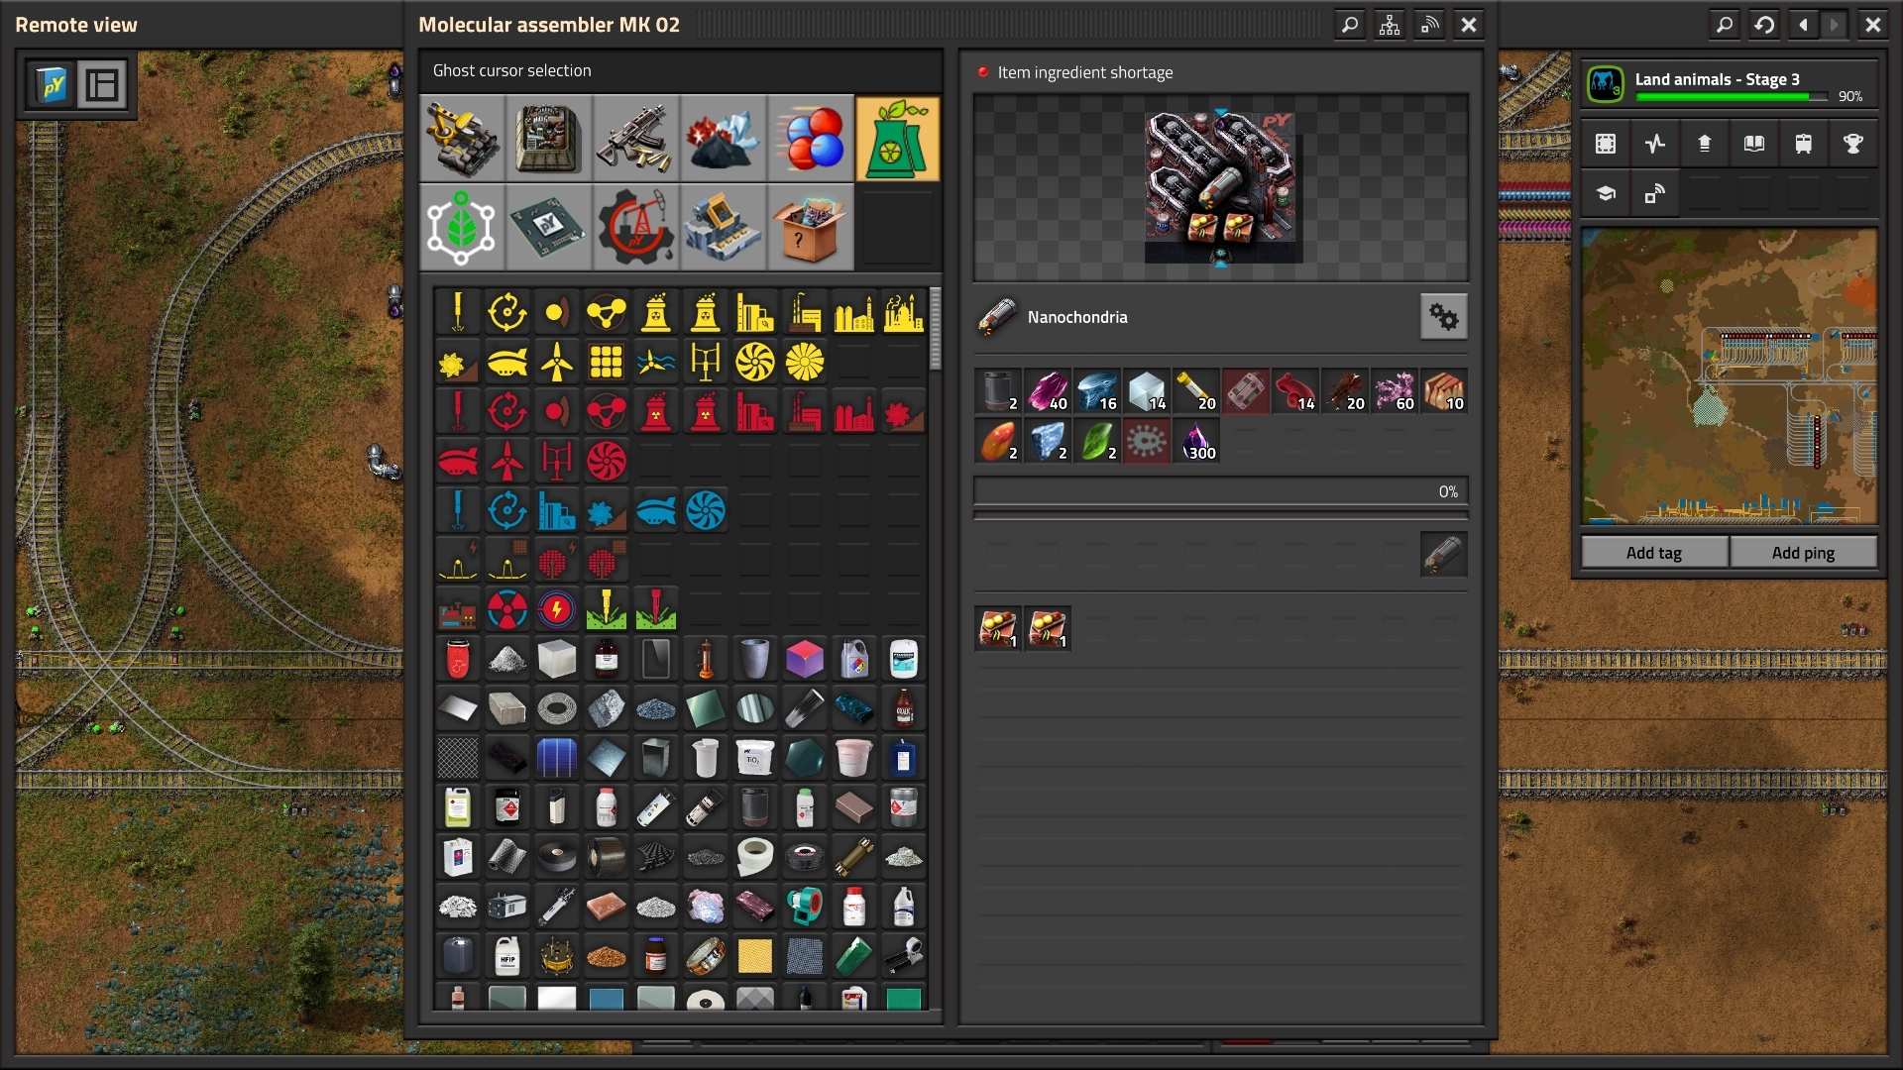This screenshot has width=1903, height=1070.
Task: Select the yellow blimp signal icon
Action: click(506, 363)
